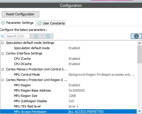Viewport: 142px width, 114px height.
Task: Collapse Cortex Interface Settings group
Action: click(x=2, y=53)
